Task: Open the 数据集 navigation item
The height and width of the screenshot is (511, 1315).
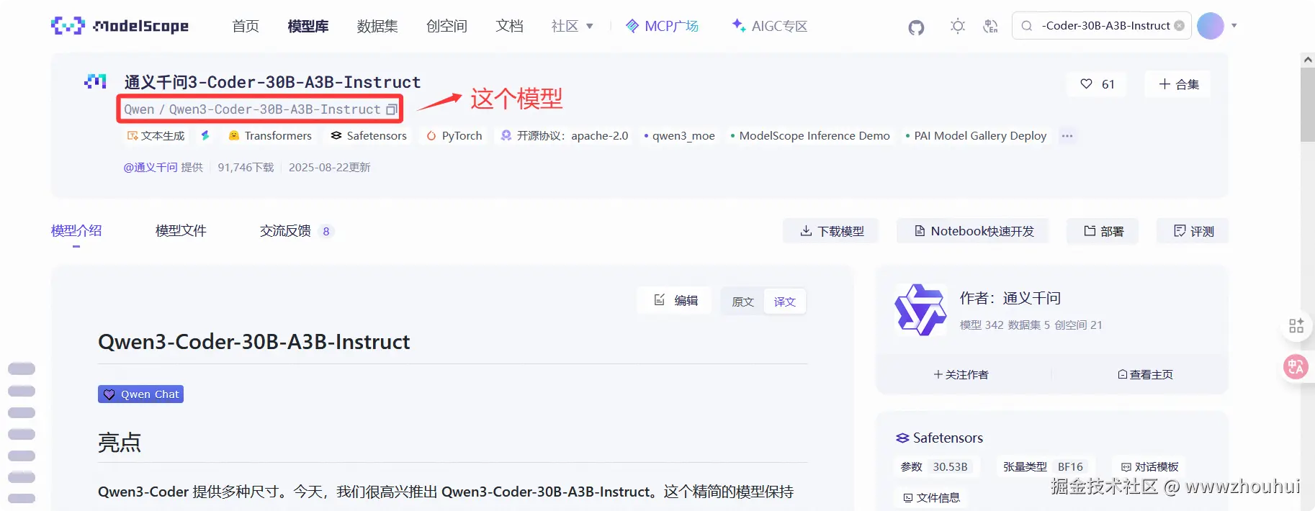Action: [x=377, y=26]
